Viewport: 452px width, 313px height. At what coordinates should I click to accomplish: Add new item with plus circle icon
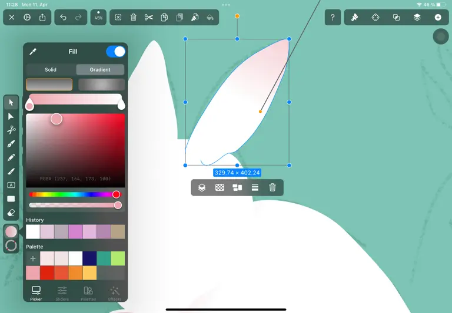tap(438, 18)
